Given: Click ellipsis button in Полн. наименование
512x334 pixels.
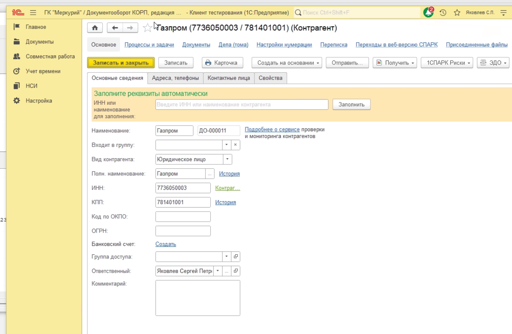Looking at the screenshot, I should coord(210,174).
